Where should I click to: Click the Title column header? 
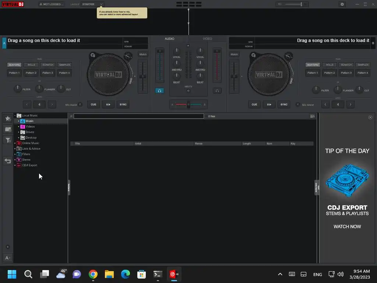coord(103,144)
